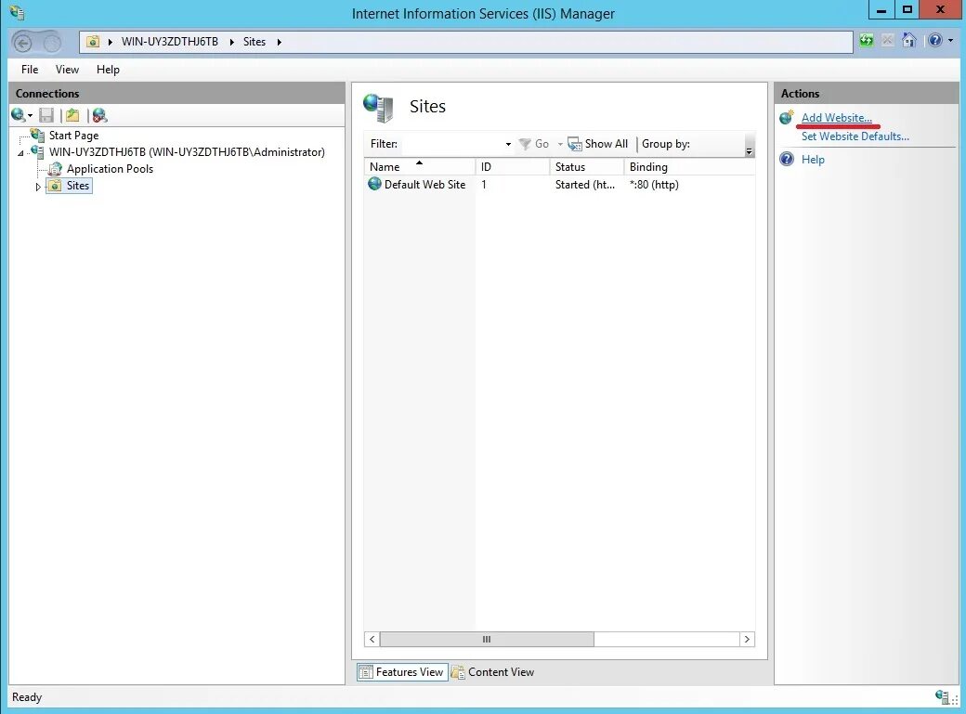Sort by ID column header
The width and height of the screenshot is (966, 714).
click(512, 167)
